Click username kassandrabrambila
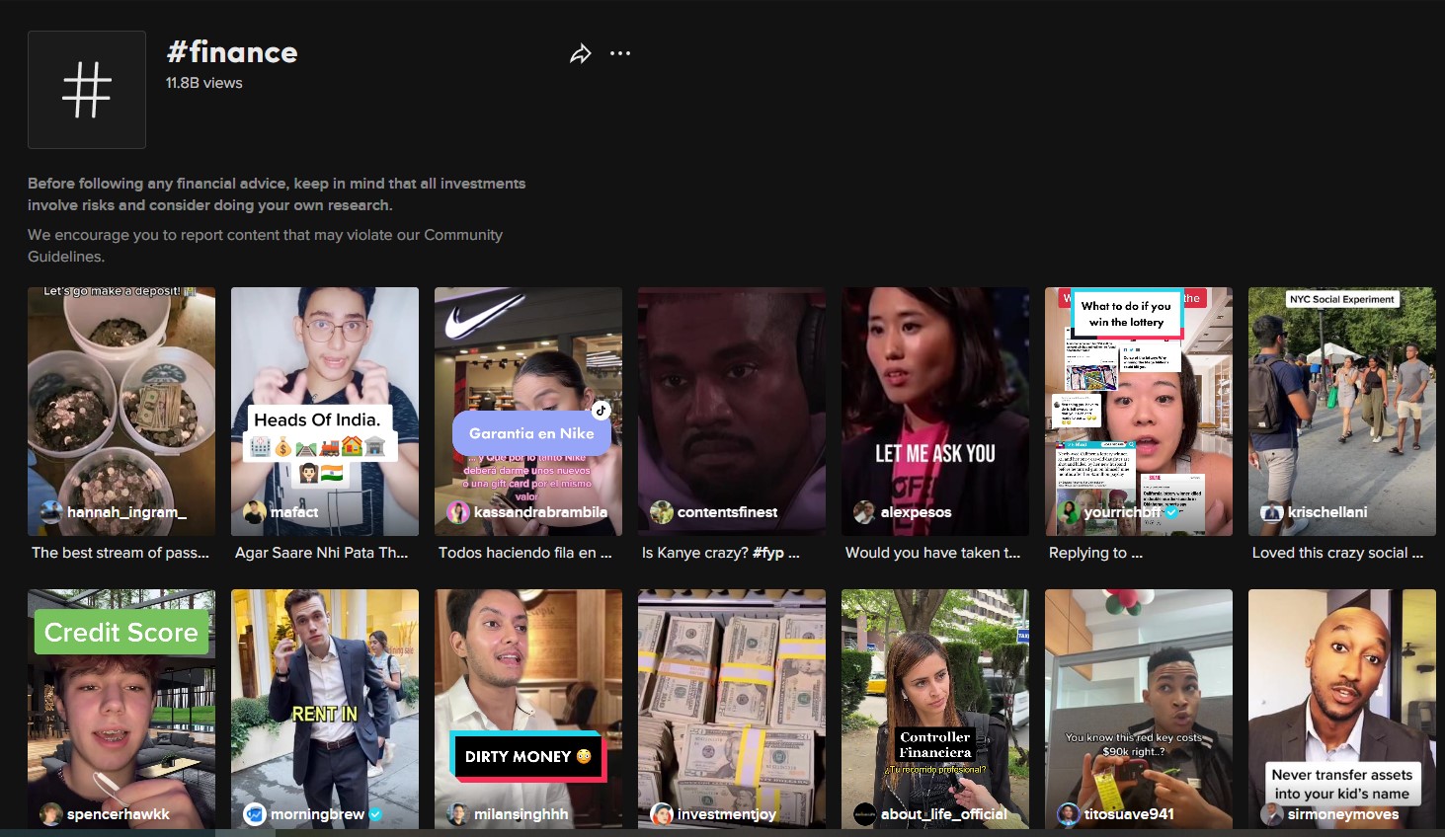The height and width of the screenshot is (837, 1445). coord(540,512)
